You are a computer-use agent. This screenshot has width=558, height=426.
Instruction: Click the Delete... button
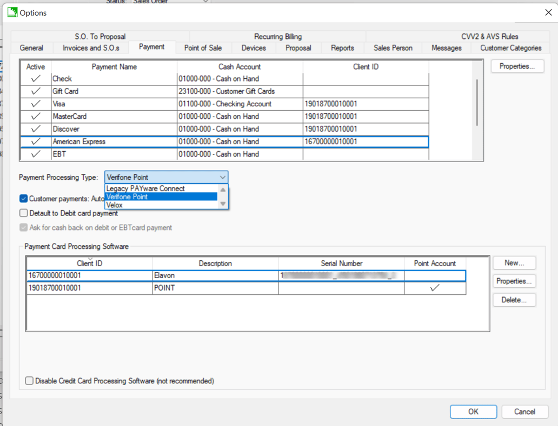pos(514,300)
